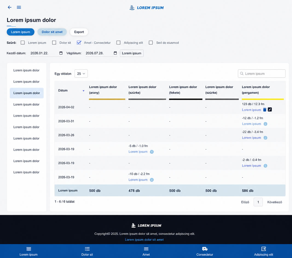The width and height of the screenshot is (292, 258).
Task: Open the Dolor sit list icon in the bottom bar
Action: [87, 249]
